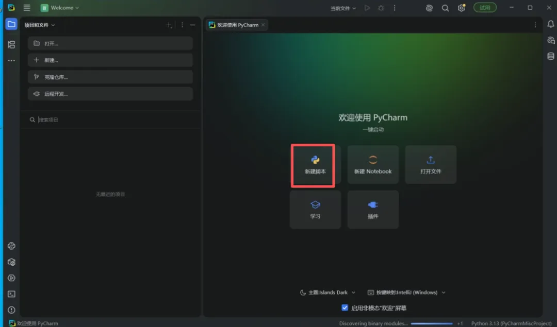557x327 pixels.
Task: Click the 远程开发... button
Action: 110,94
